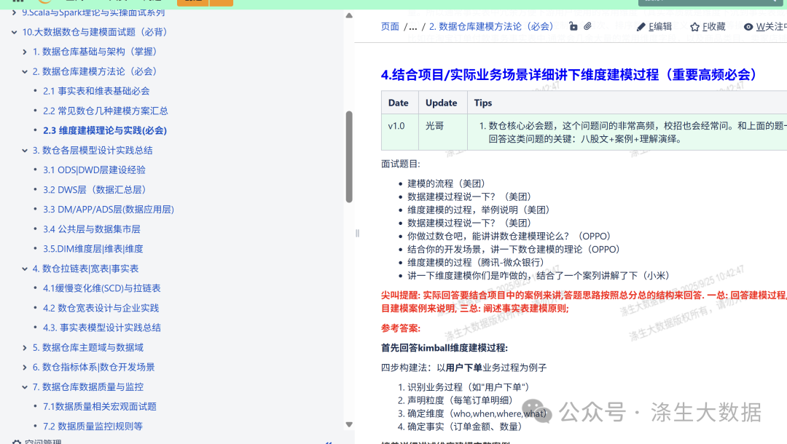
Task: Open page restrictions via the unlocked padlock icon
Action: [573, 26]
